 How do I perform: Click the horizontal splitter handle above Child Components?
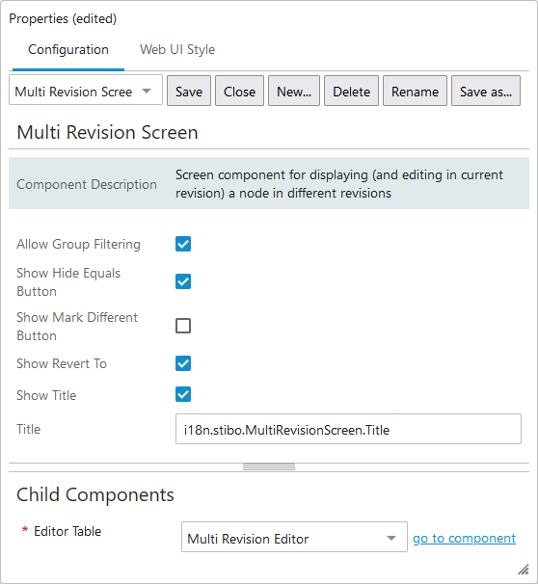point(269,467)
